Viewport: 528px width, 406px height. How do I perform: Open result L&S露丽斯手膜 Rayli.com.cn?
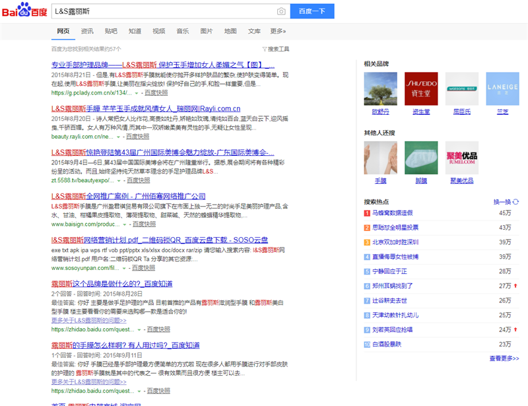coord(146,109)
